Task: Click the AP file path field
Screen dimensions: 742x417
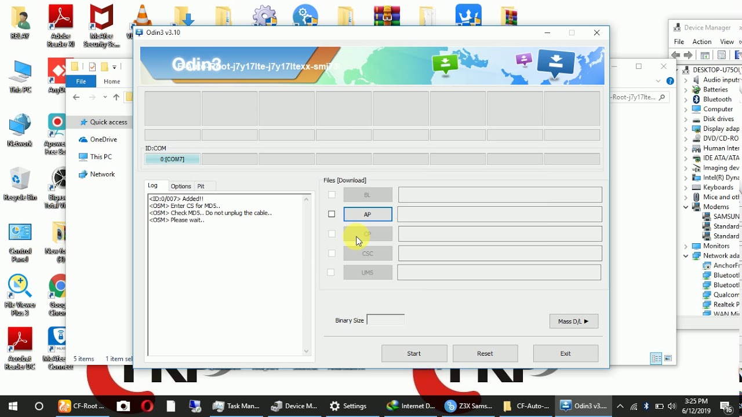Action: coord(500,214)
